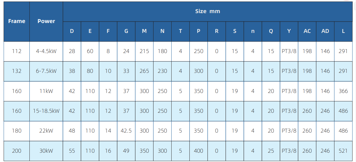Click the Y column header

pyautogui.click(x=289, y=31)
